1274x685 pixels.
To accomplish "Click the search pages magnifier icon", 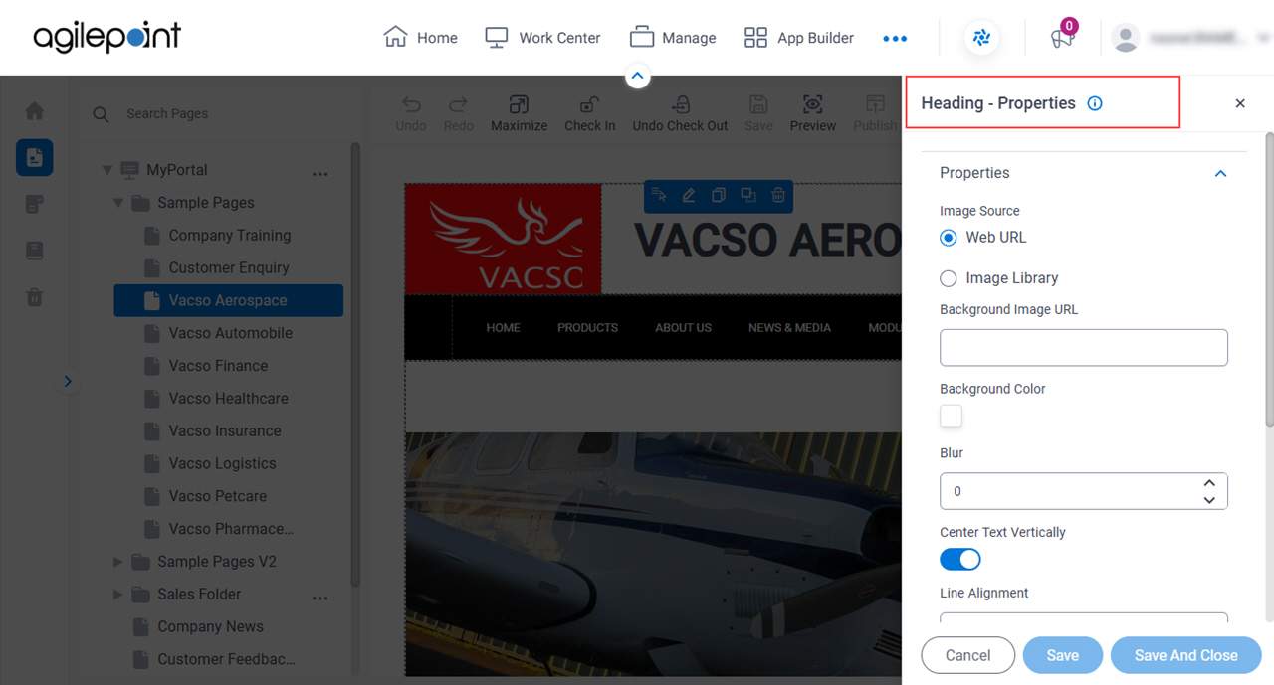I will tap(101, 114).
